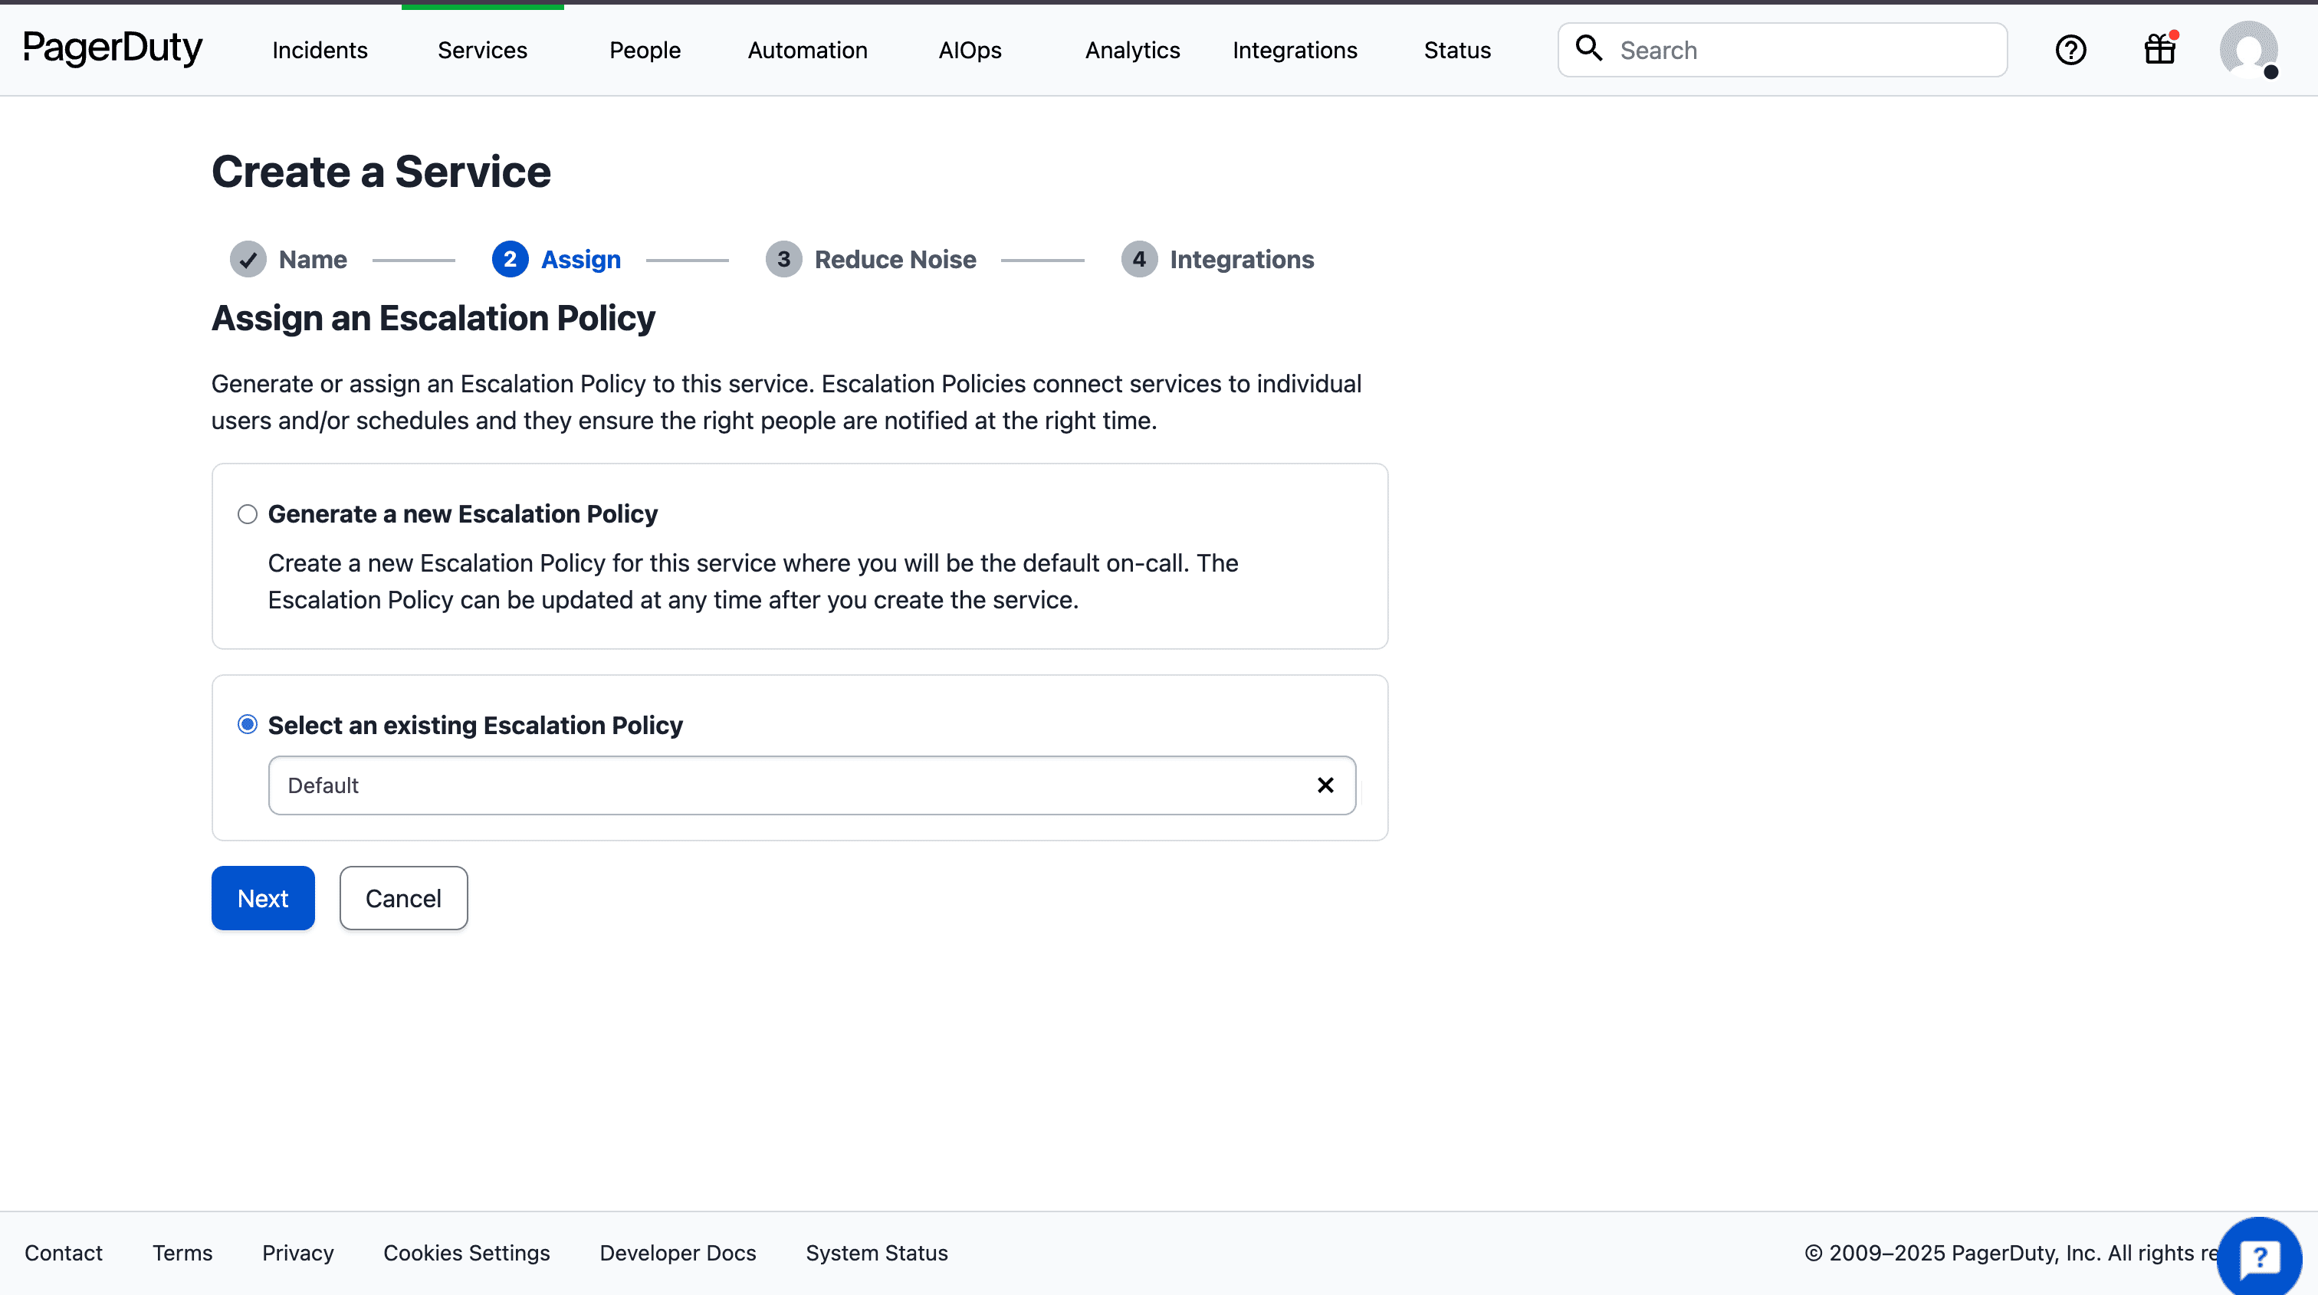Open the Analytics menu
Viewport: 2318px width, 1295px height.
point(1132,50)
